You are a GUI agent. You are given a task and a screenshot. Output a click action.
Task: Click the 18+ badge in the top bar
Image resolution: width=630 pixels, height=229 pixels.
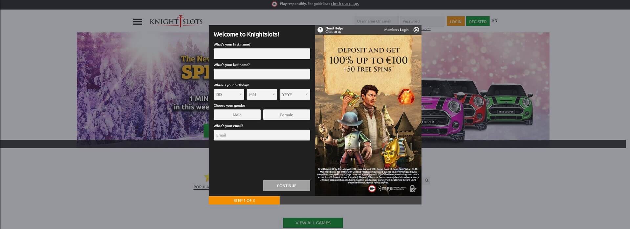point(274,4)
